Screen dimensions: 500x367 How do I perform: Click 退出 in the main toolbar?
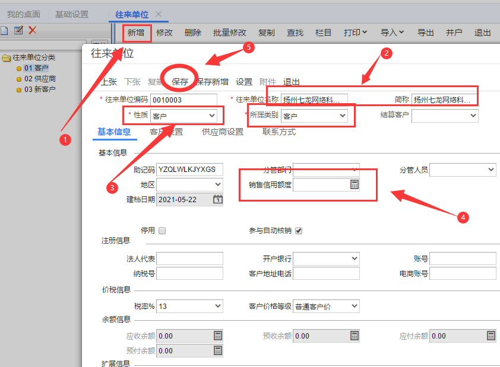(482, 33)
